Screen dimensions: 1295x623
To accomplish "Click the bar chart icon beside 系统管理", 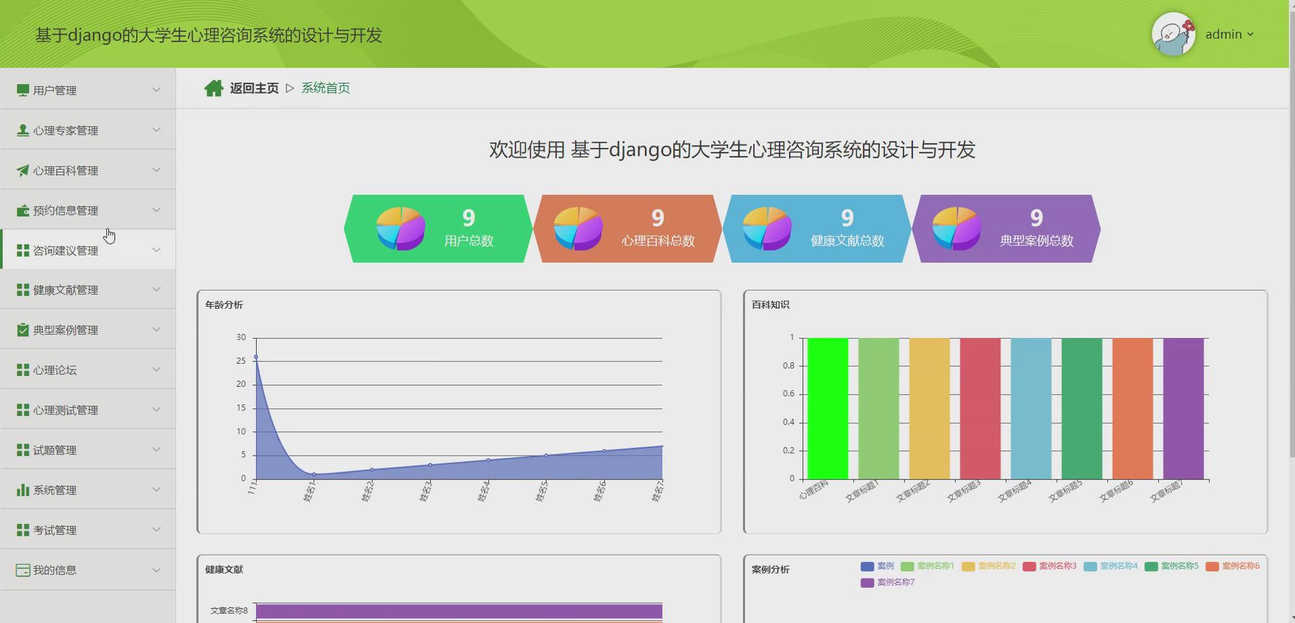I will click(23, 490).
